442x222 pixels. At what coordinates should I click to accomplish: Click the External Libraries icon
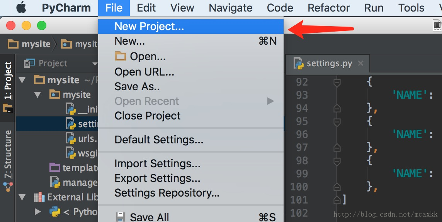(x=39, y=197)
